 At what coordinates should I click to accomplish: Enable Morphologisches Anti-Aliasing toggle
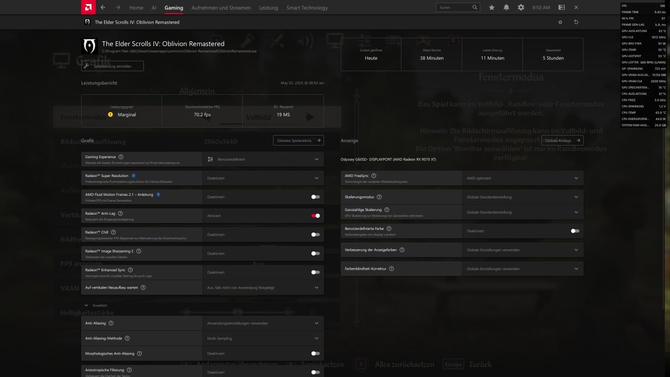(315, 353)
